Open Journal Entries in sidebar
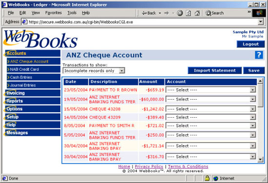Image resolution: width=268 pixels, height=183 pixels. click(34, 85)
